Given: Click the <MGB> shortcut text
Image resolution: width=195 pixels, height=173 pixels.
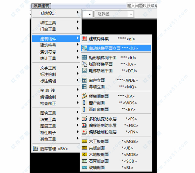Looking at the screenshot, I should (x=131, y=141).
